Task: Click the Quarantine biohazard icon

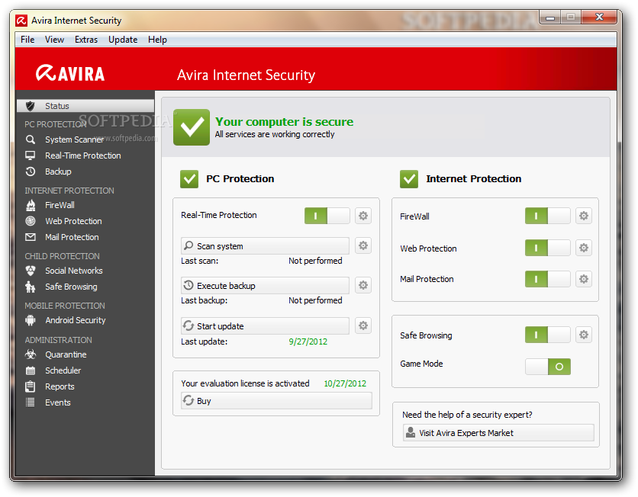Action: point(30,354)
